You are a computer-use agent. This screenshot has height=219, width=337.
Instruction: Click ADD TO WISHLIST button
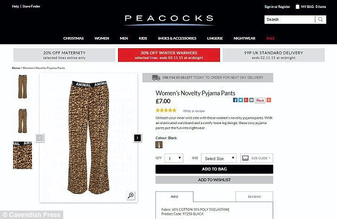click(214, 180)
